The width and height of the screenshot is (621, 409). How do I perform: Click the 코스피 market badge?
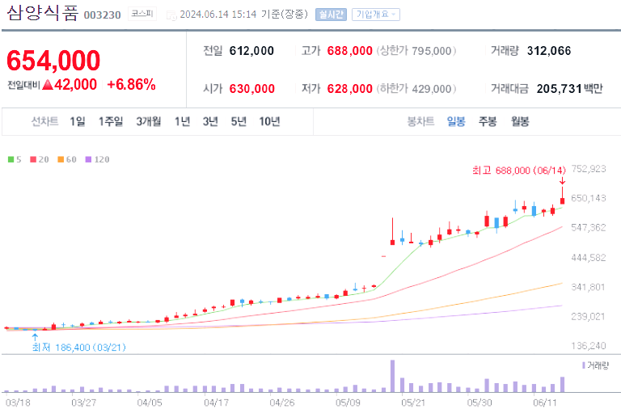point(142,14)
